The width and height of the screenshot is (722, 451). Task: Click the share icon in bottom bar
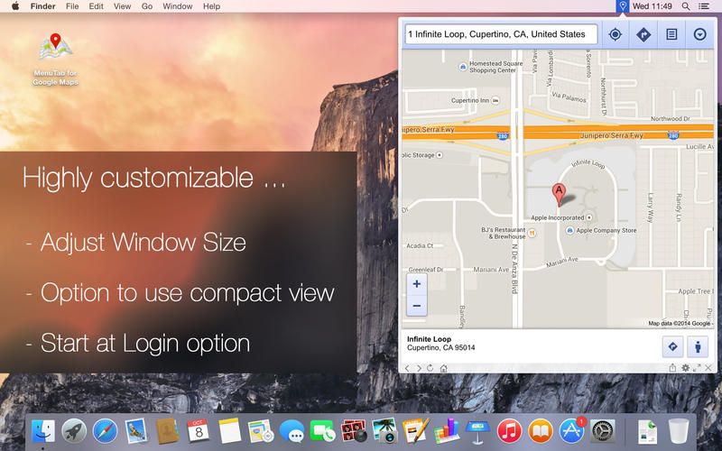coord(673,368)
